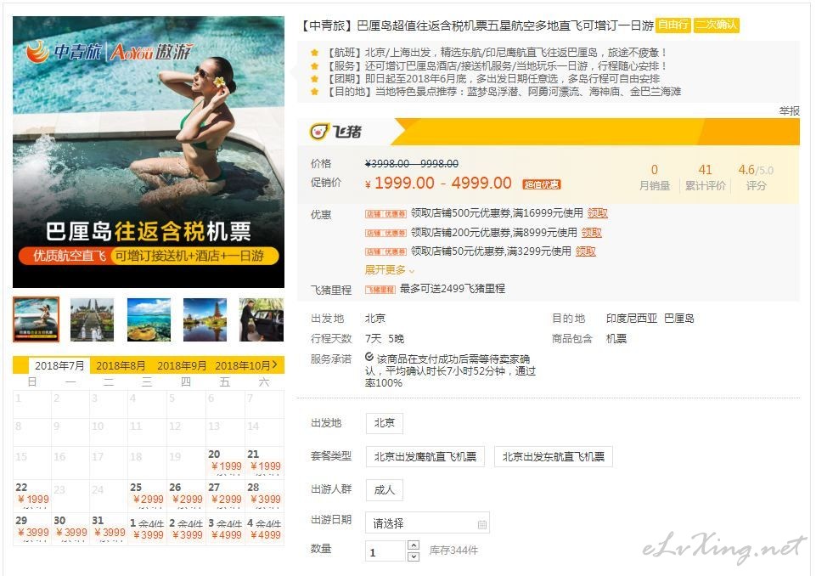Select package 北京出发鹰航直飞机票

tap(425, 456)
